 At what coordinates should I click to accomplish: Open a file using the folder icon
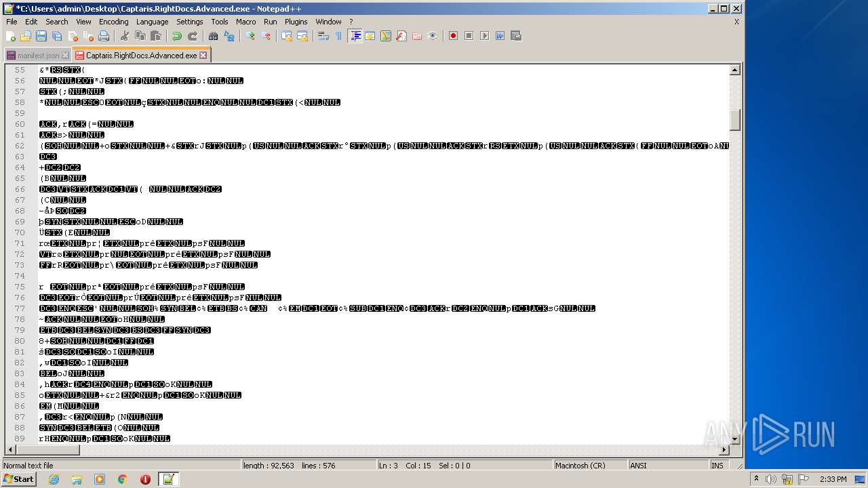click(x=26, y=36)
